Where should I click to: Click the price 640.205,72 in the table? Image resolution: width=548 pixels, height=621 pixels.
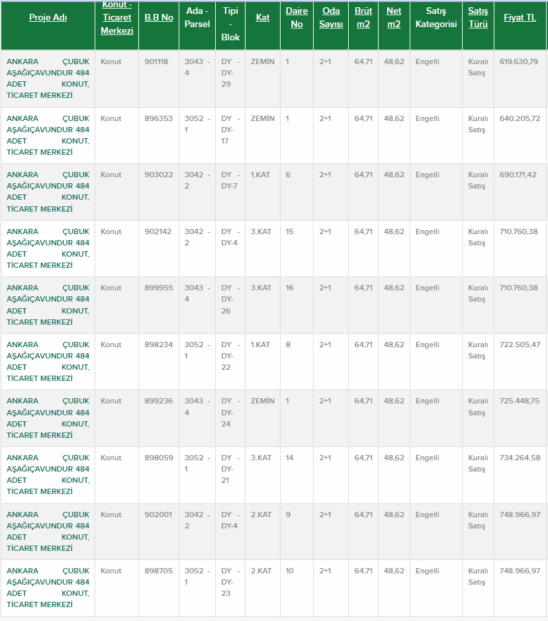tap(520, 118)
